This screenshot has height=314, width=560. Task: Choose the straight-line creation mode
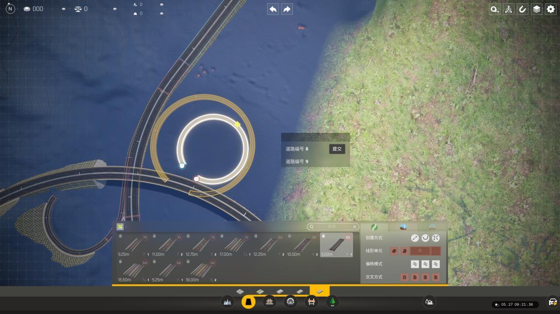[415, 238]
